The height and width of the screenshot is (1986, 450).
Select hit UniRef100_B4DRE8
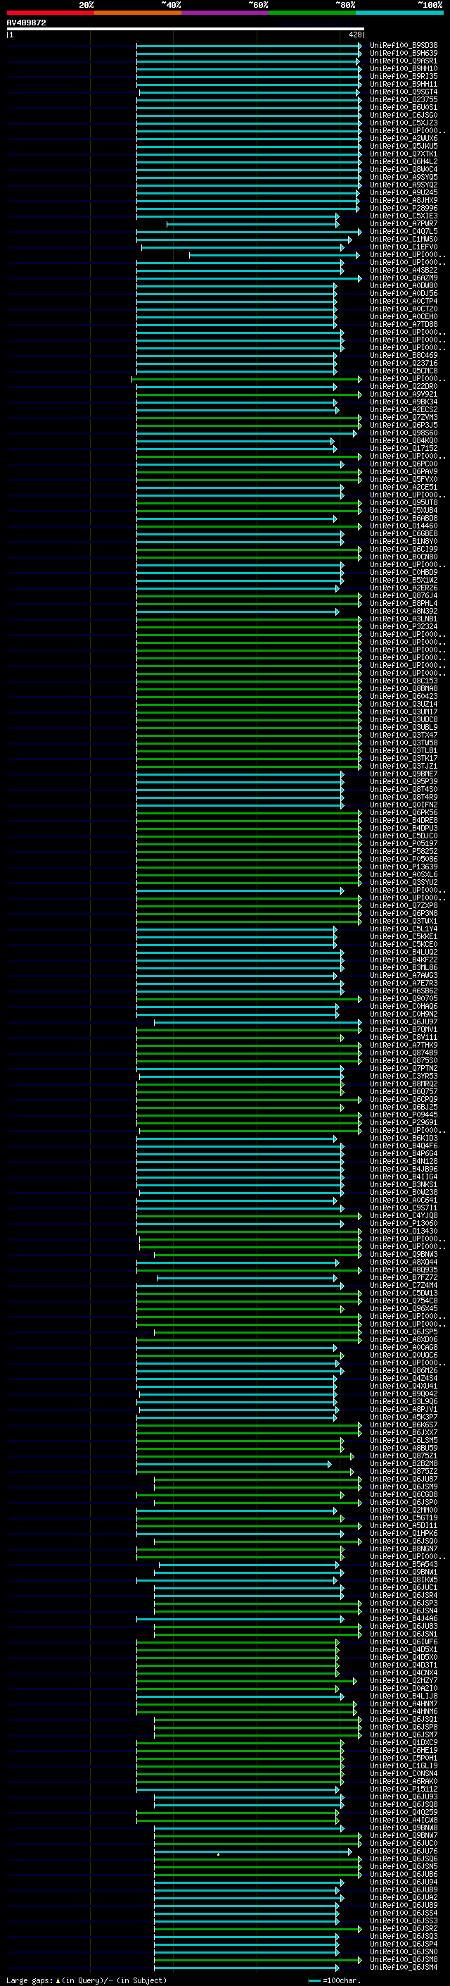(404, 820)
